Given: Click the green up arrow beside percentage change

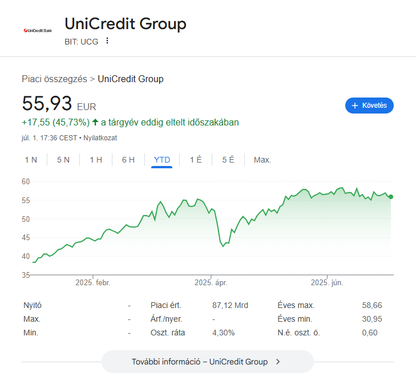Looking at the screenshot, I should (95, 122).
